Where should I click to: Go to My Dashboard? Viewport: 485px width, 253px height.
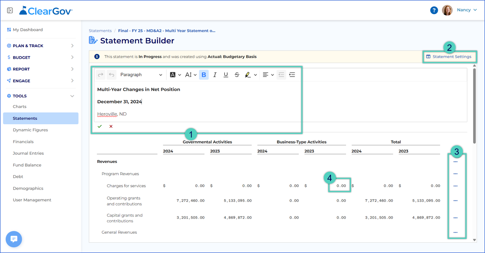[x=28, y=30]
